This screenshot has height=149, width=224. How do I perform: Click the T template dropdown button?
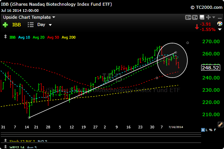click(x=195, y=18)
